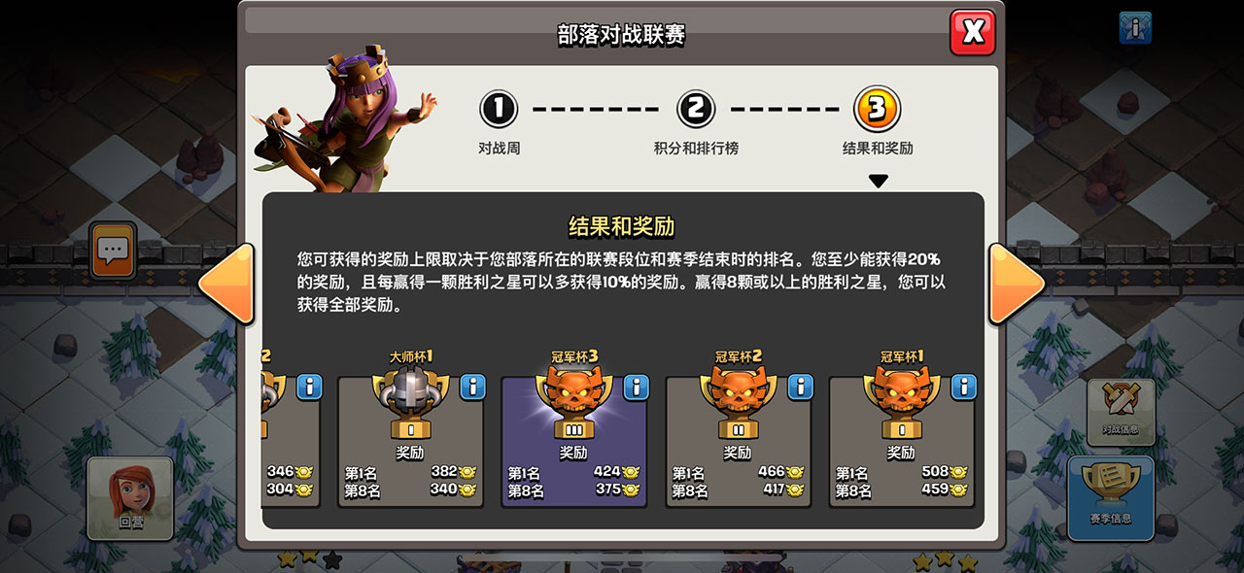1244x573 pixels.
Task: Go to previous page with left arrow
Action: pyautogui.click(x=227, y=284)
